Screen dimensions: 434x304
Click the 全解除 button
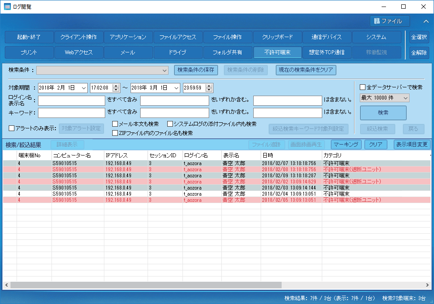(x=419, y=52)
